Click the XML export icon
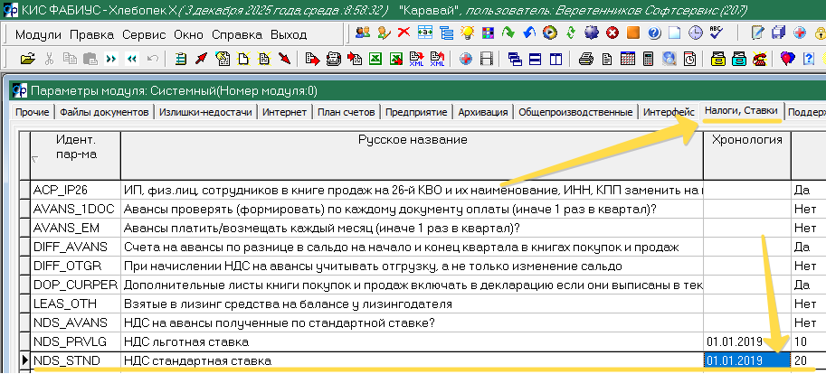826x374 pixels. click(x=417, y=59)
